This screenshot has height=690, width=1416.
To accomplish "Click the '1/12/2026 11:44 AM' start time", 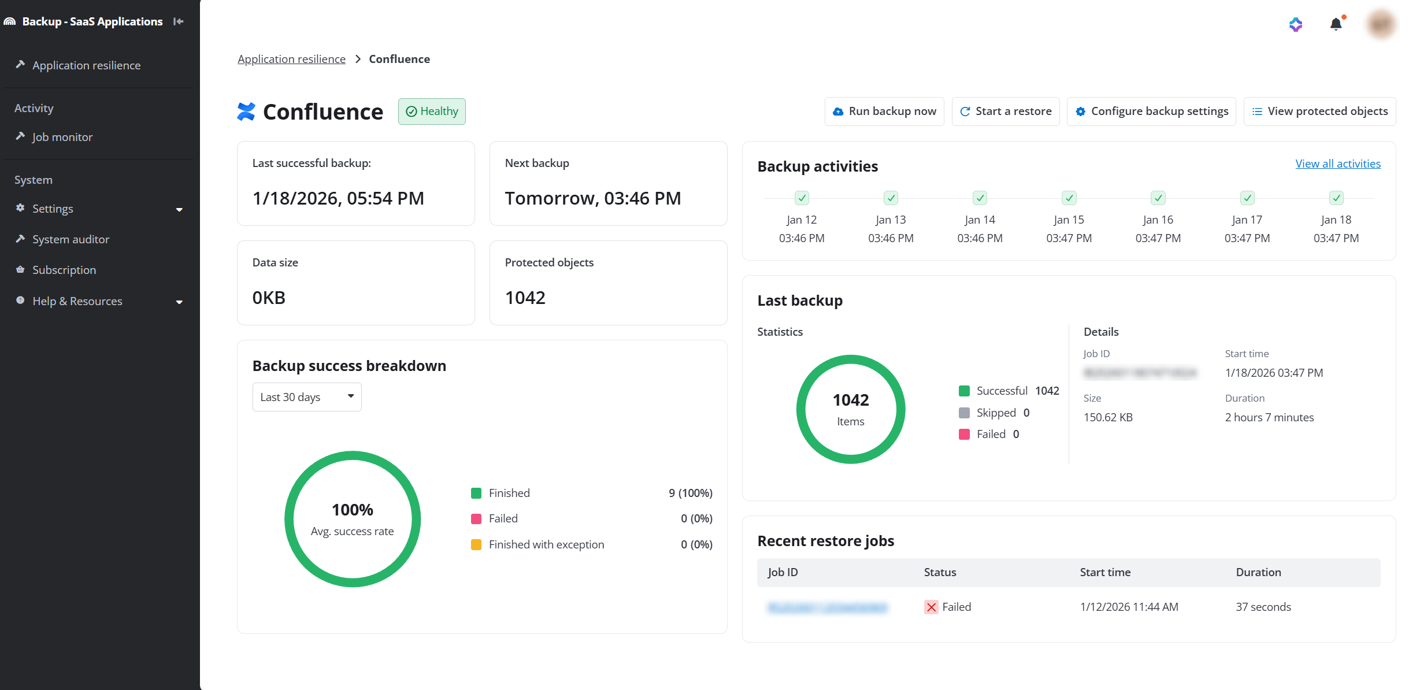I will coord(1129,607).
